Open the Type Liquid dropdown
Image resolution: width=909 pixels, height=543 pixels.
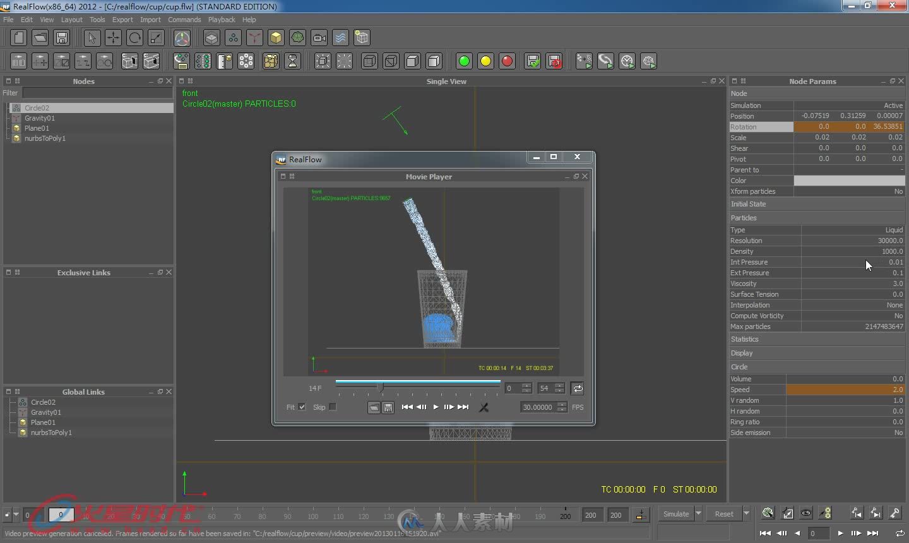[x=853, y=230]
